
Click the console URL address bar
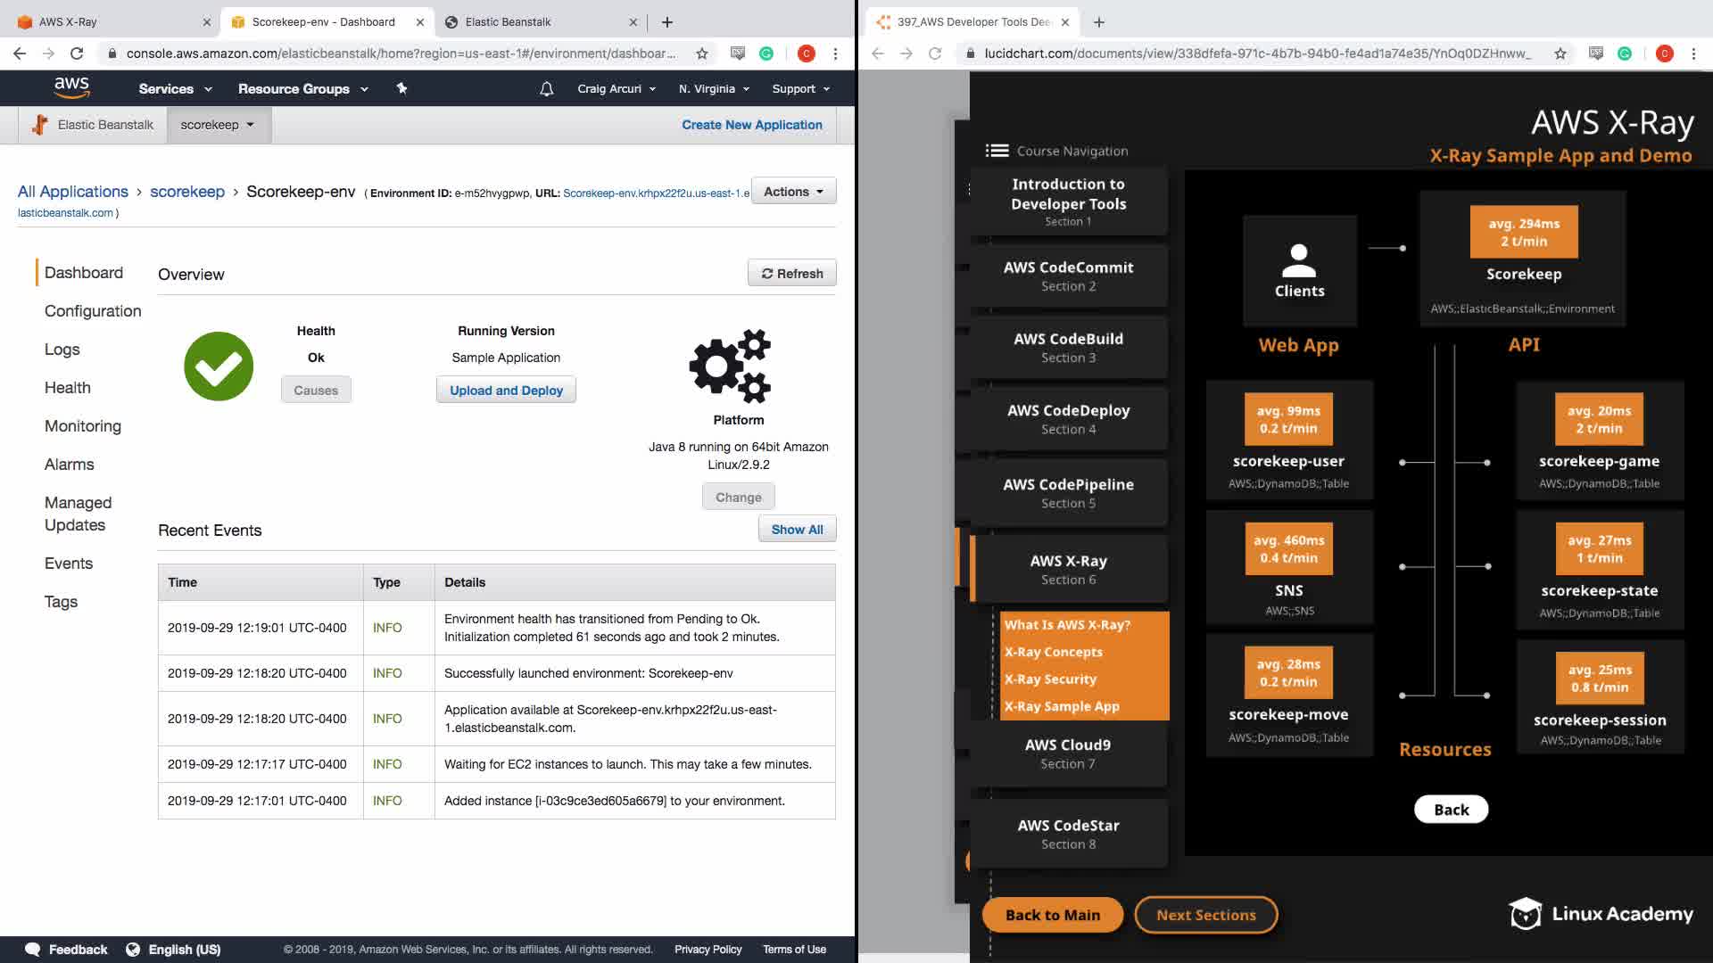[x=401, y=53]
